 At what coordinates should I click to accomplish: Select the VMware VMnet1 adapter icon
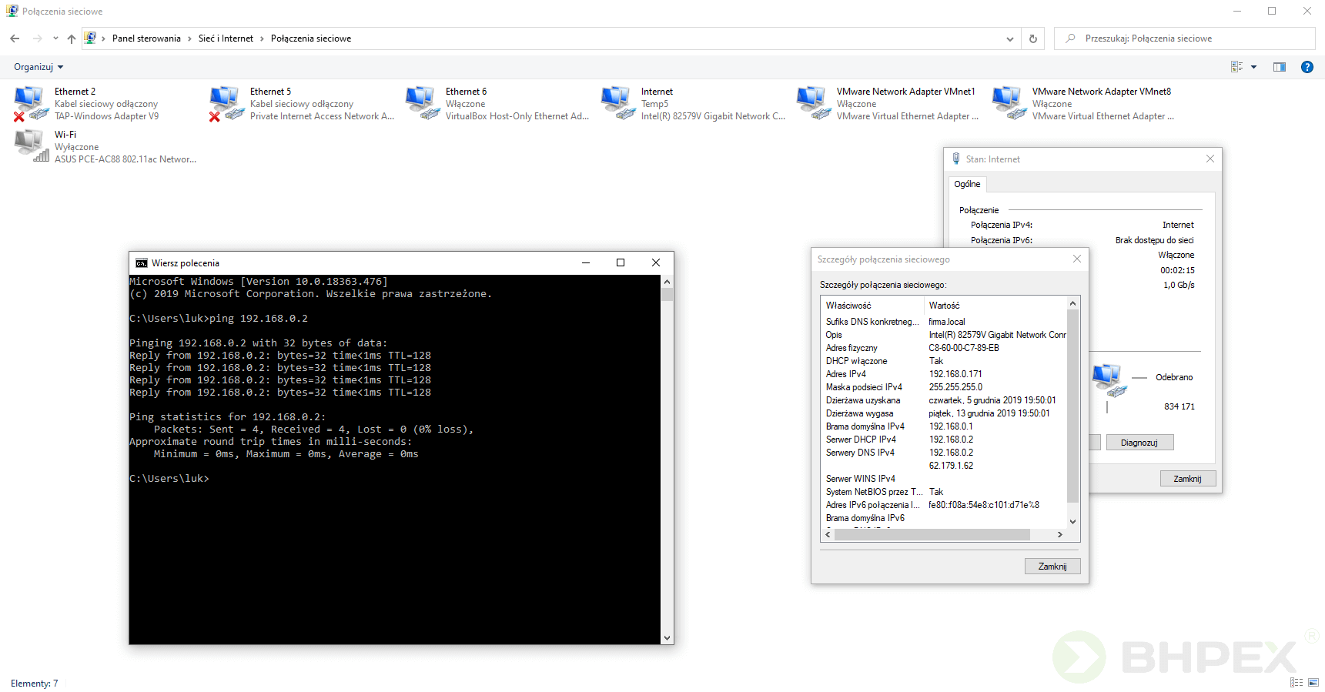coord(813,103)
